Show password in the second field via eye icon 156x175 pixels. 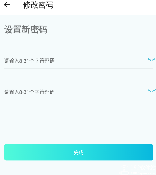pos(152,91)
